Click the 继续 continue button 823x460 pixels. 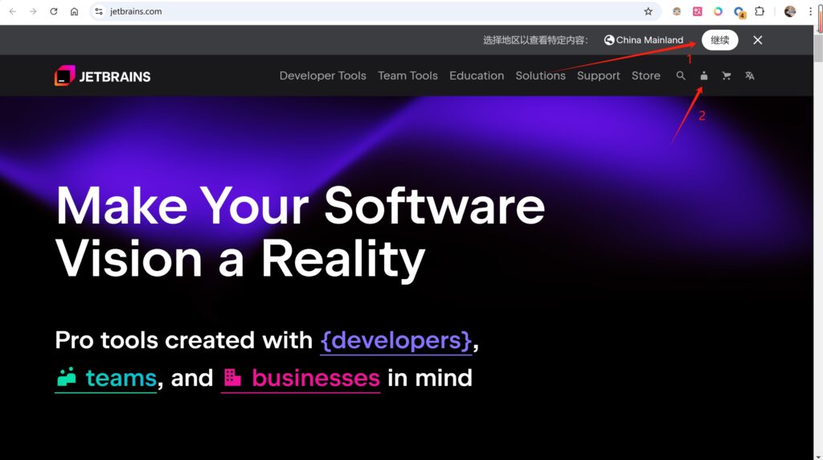tap(719, 40)
